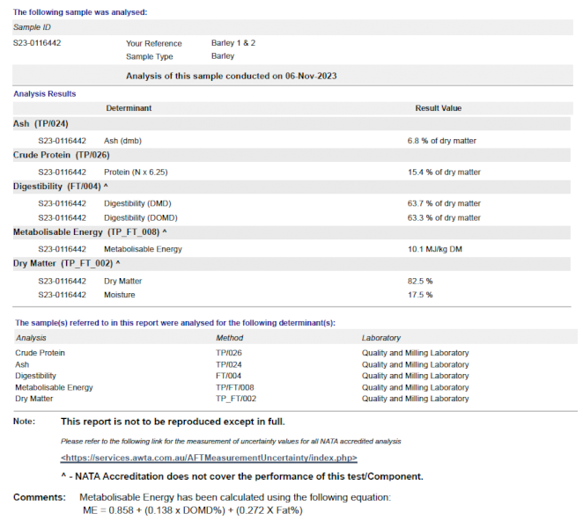This screenshot has width=583, height=528.
Task: Click the 'Method' column header
Action: coord(230,338)
